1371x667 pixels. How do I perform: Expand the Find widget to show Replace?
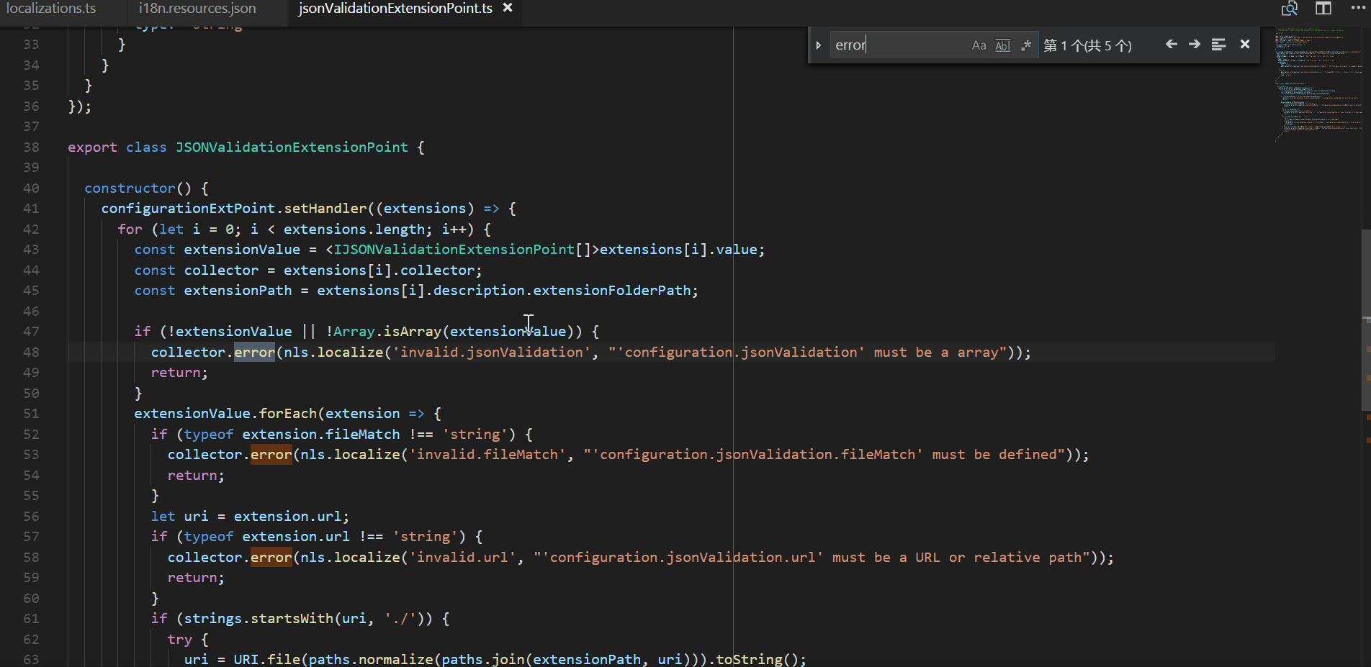click(819, 44)
